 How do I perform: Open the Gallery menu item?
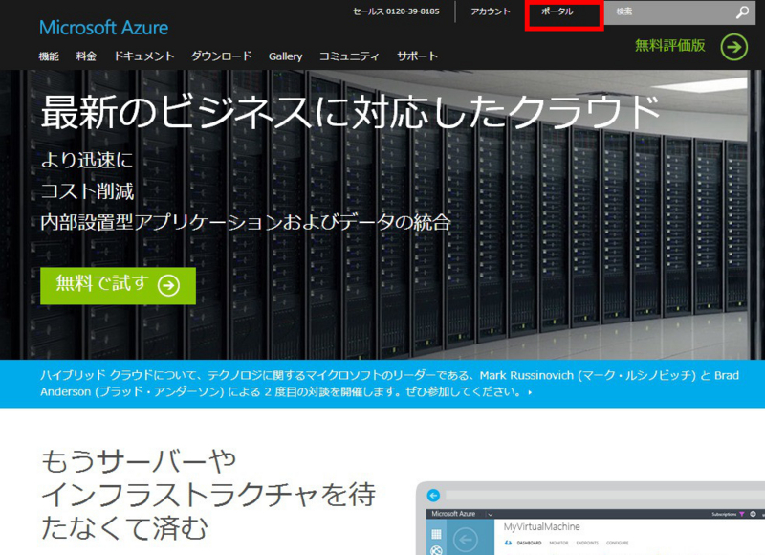285,56
